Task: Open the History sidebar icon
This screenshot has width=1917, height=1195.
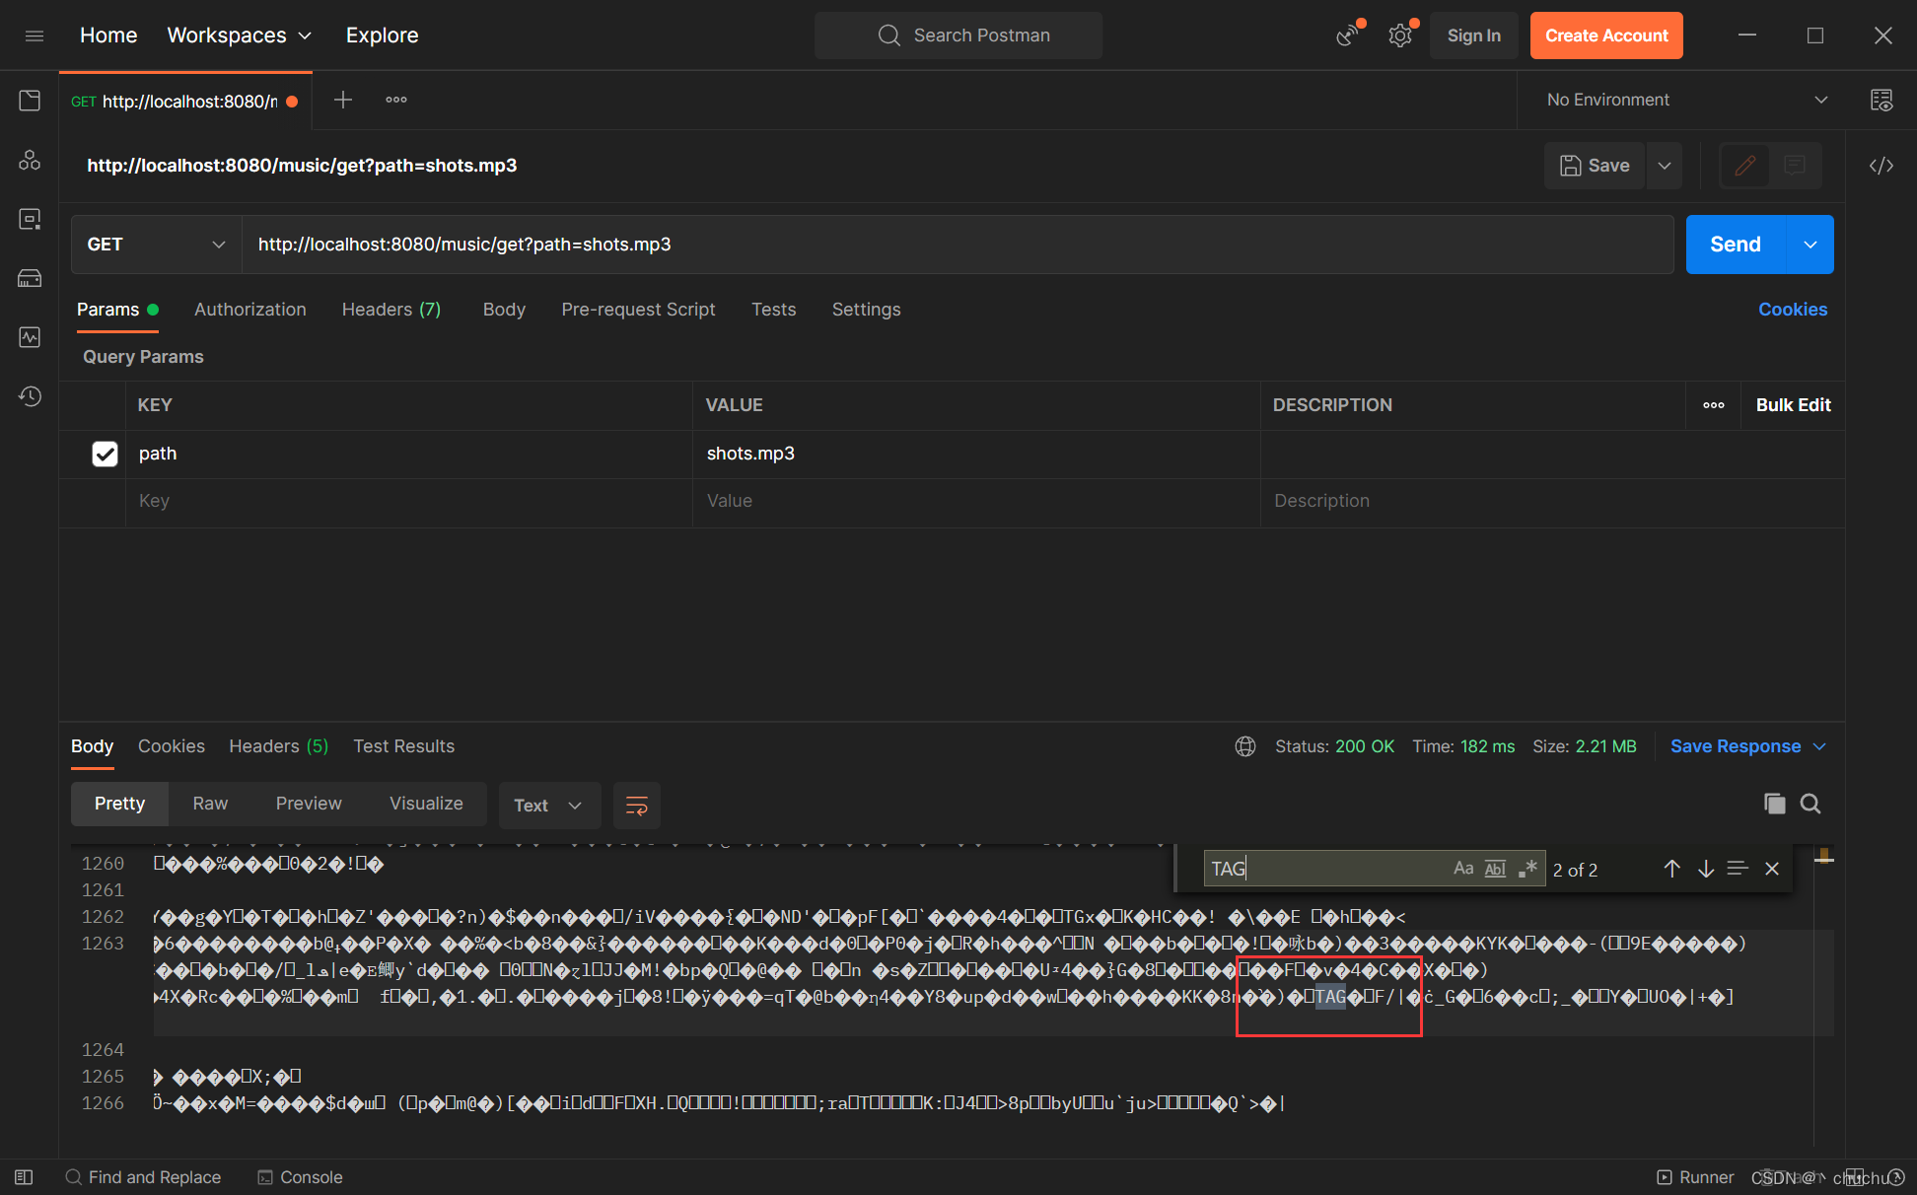Action: pyautogui.click(x=30, y=396)
